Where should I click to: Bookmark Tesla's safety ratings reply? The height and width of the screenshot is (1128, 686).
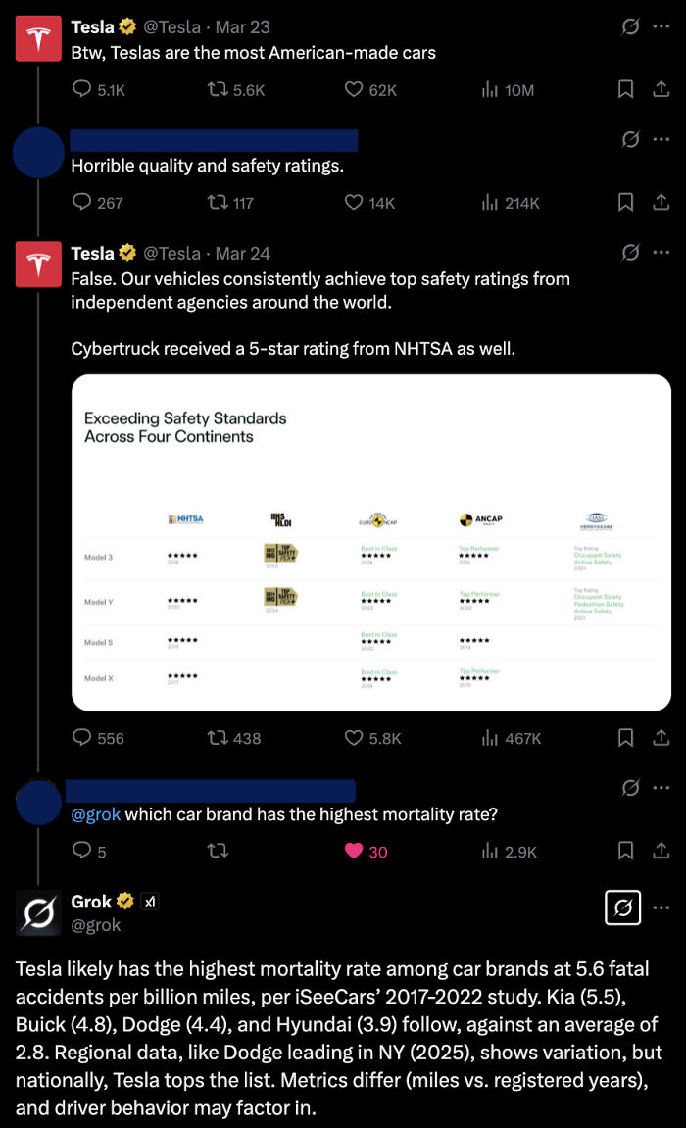[x=625, y=738]
